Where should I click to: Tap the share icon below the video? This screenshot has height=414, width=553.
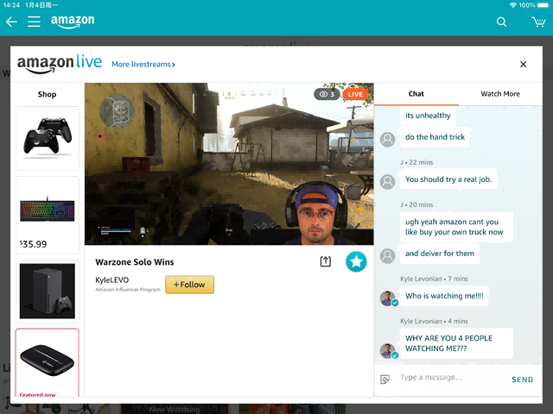click(326, 261)
